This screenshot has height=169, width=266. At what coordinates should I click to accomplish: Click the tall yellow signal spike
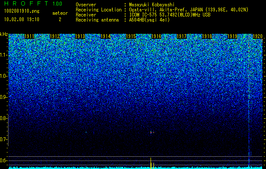(x=151, y=163)
